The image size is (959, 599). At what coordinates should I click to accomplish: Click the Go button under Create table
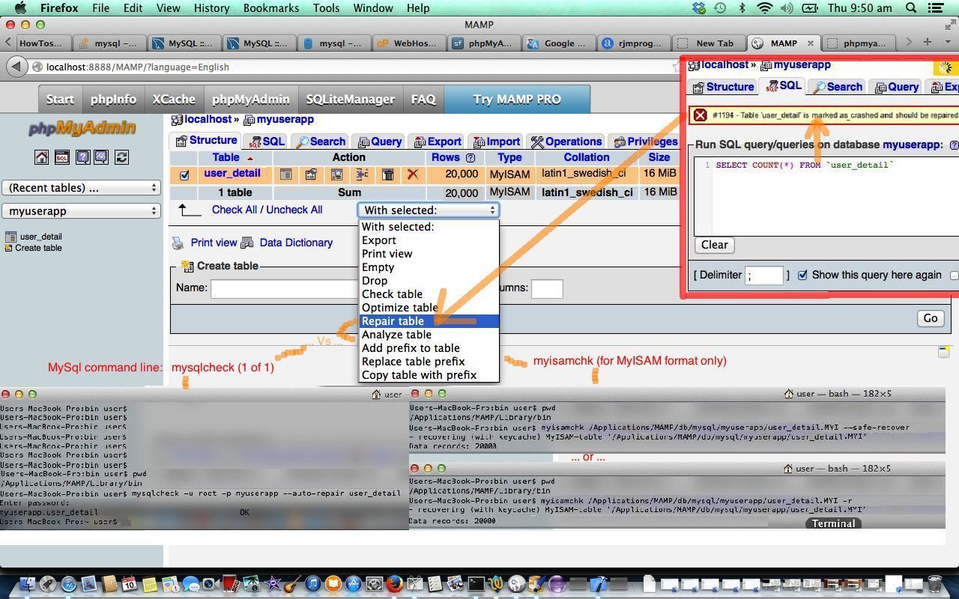[x=930, y=318]
